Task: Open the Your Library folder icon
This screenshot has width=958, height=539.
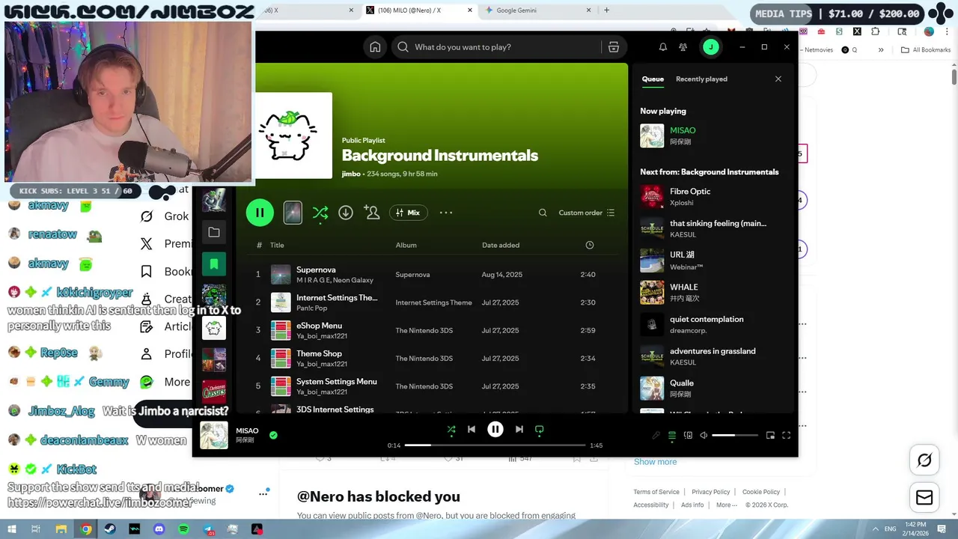Action: [214, 232]
